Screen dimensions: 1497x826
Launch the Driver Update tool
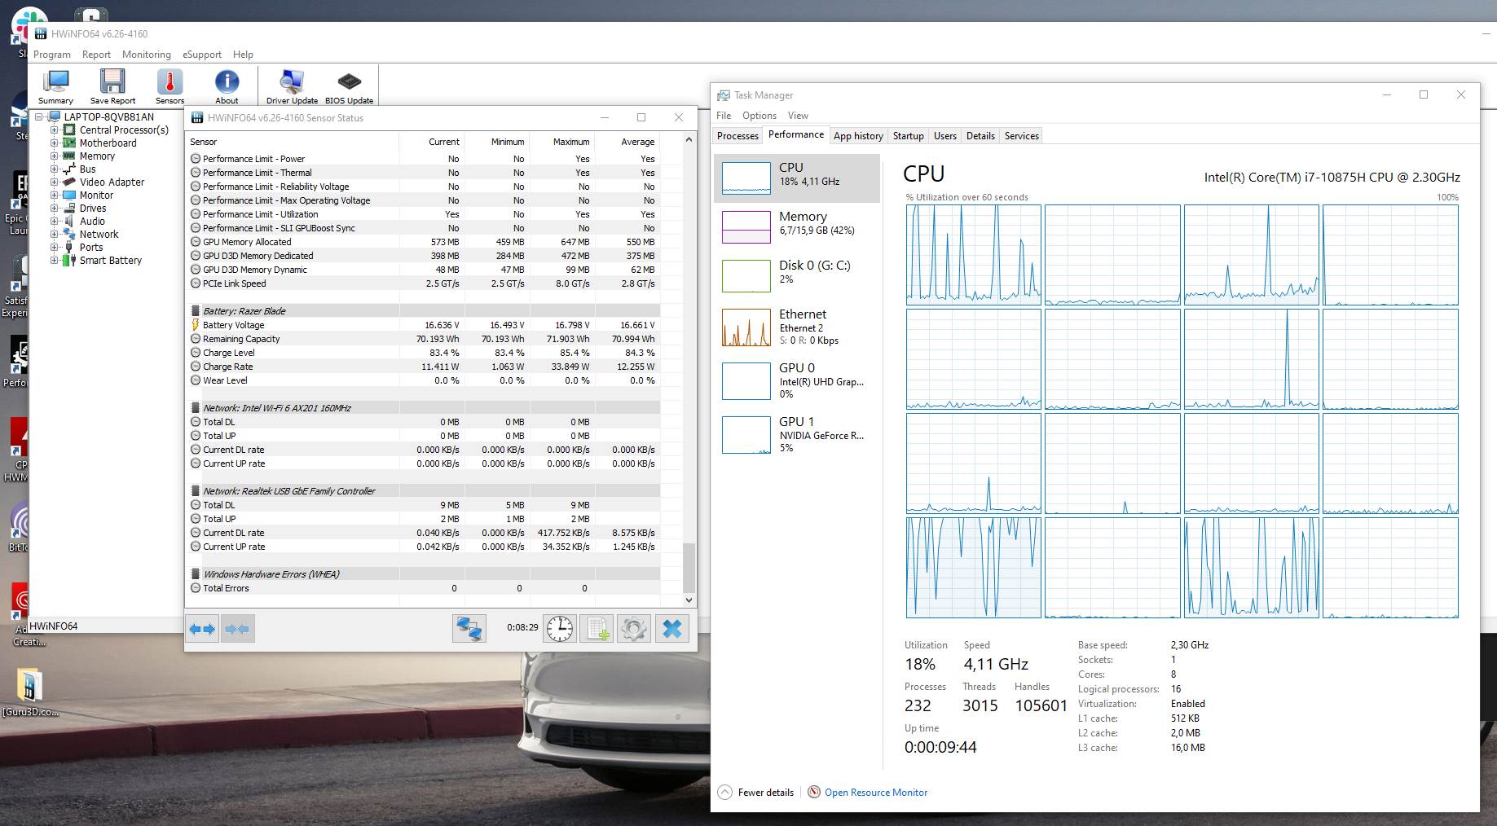pyautogui.click(x=292, y=86)
